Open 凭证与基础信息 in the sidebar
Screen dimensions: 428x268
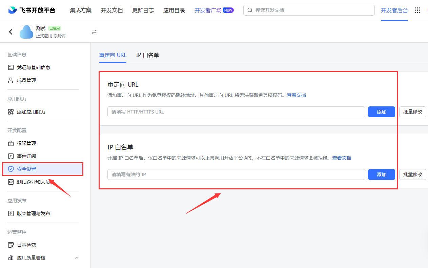(x=33, y=67)
